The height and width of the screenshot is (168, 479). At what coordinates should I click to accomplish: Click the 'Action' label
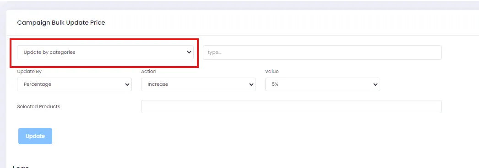pyautogui.click(x=148, y=72)
